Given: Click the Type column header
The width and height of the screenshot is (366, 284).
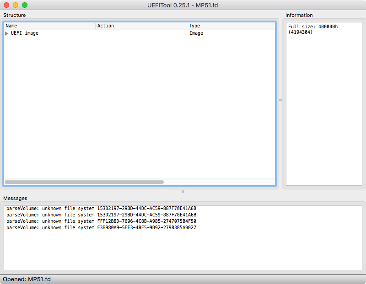Looking at the screenshot, I should pos(231,26).
